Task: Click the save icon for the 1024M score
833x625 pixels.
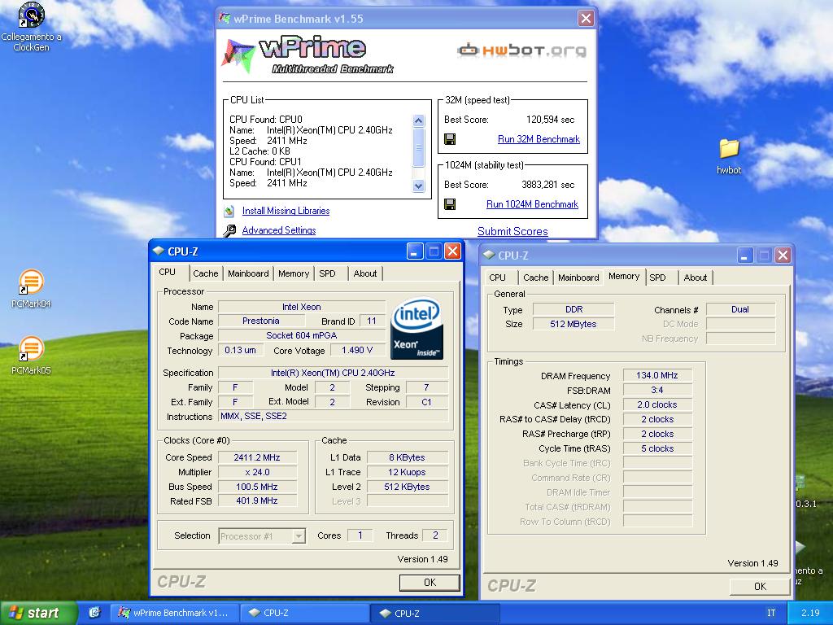Action: click(450, 204)
